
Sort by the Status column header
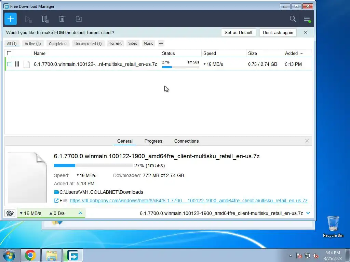(181, 54)
